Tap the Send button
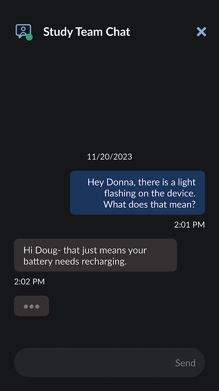The width and height of the screenshot is (219, 391). tap(185, 363)
